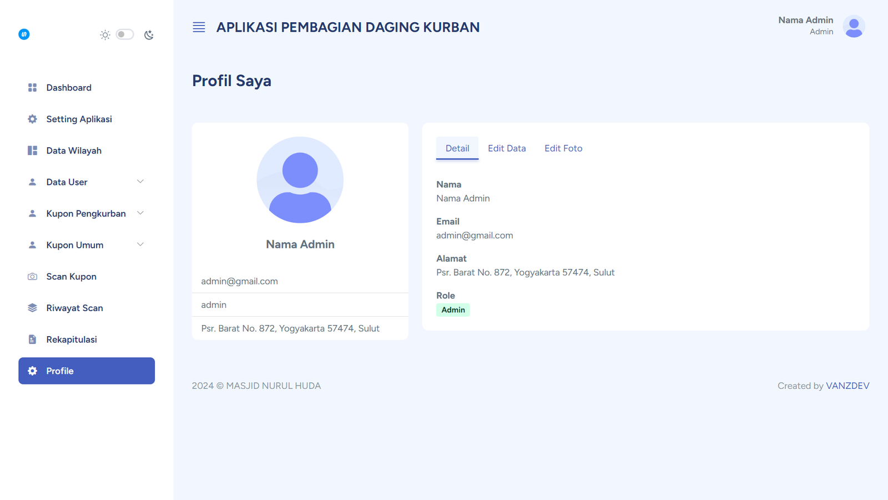The width and height of the screenshot is (888, 500).
Task: Select the Profile menu item
Action: click(x=87, y=371)
